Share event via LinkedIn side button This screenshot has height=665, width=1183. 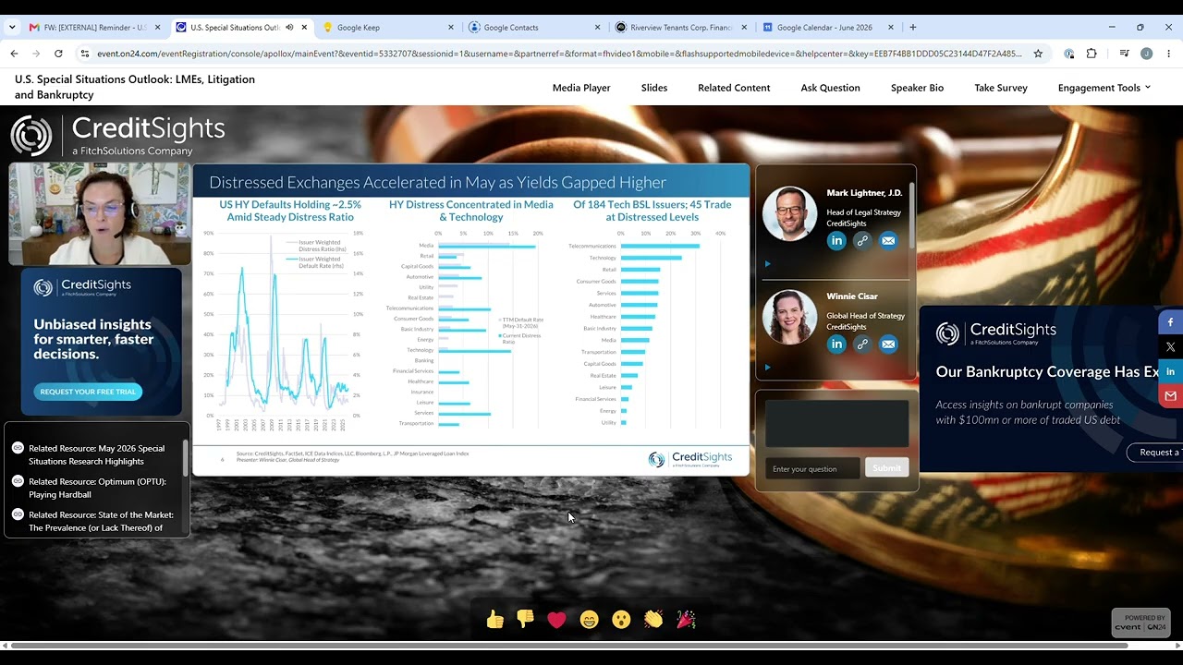pos(1170,371)
